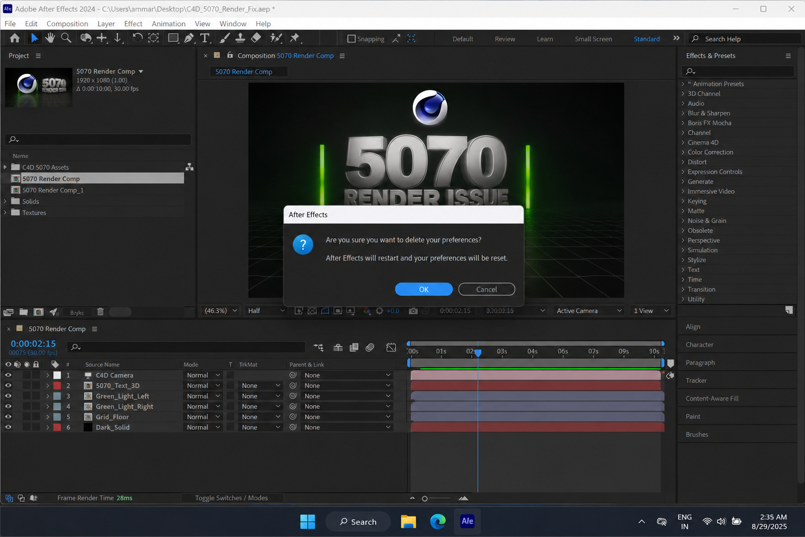Select the Rotation tool

click(137, 38)
